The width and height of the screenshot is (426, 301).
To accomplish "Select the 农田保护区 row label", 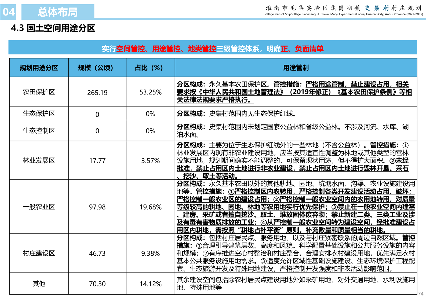I will coord(39,92).
